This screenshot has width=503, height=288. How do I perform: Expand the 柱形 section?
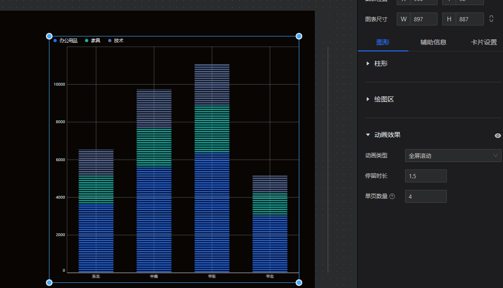coord(380,63)
